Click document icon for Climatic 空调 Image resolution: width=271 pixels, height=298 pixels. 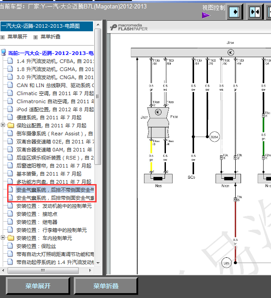coord(10,93)
